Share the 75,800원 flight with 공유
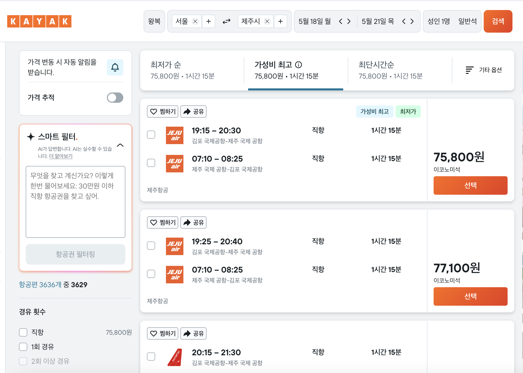 click(193, 111)
